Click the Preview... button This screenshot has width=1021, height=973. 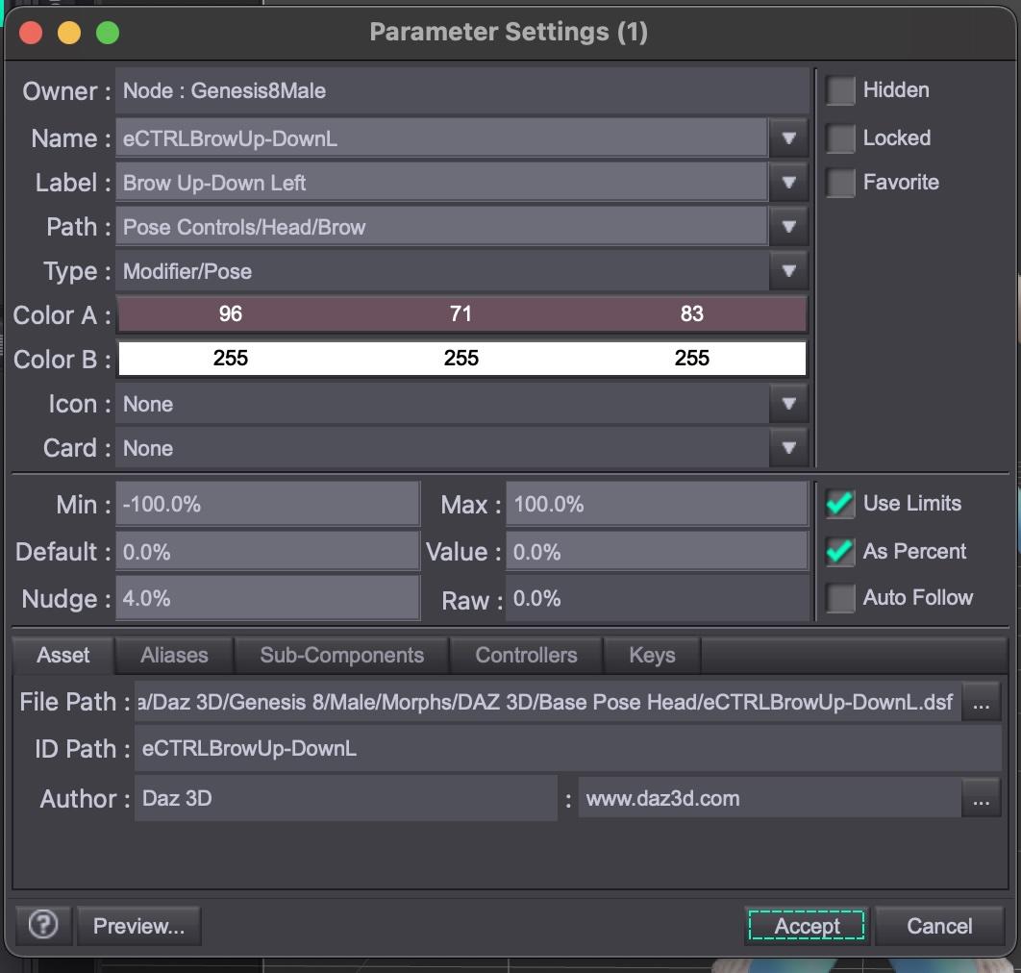138,926
